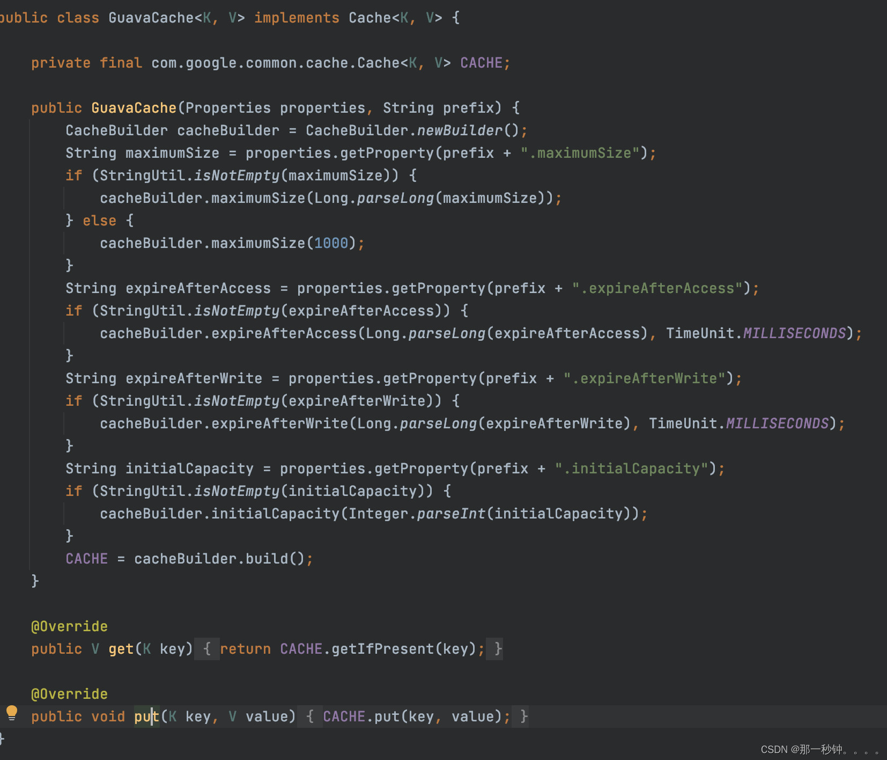Click the number 1000 literal
Image resolution: width=887 pixels, height=760 pixels.
click(331, 243)
